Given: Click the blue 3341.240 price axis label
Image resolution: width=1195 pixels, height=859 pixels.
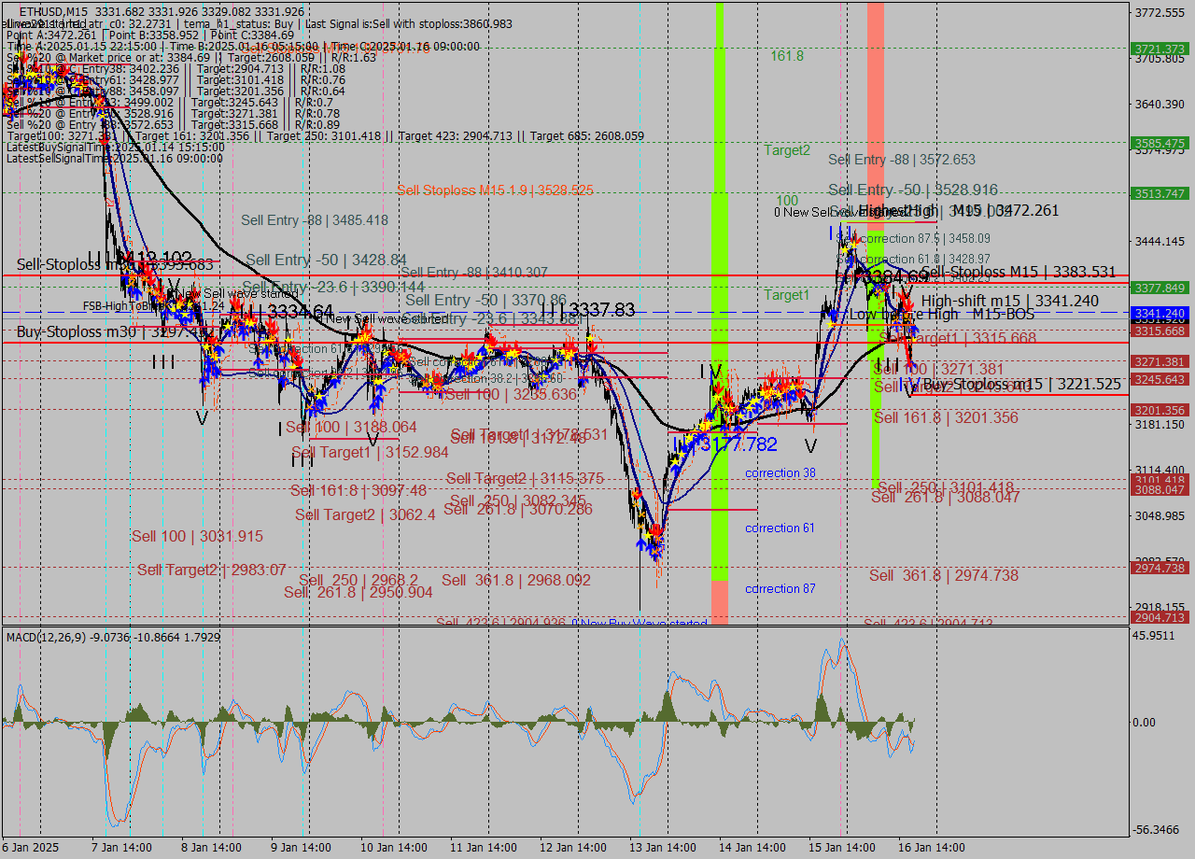Looking at the screenshot, I should click(1159, 313).
